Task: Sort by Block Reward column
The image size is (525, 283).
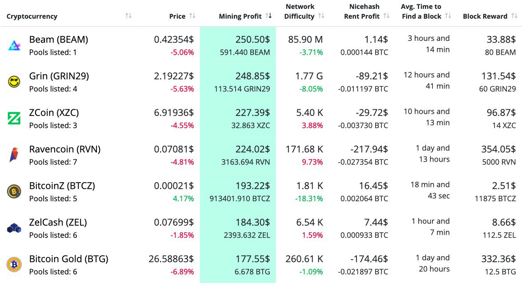Action: (x=514, y=16)
